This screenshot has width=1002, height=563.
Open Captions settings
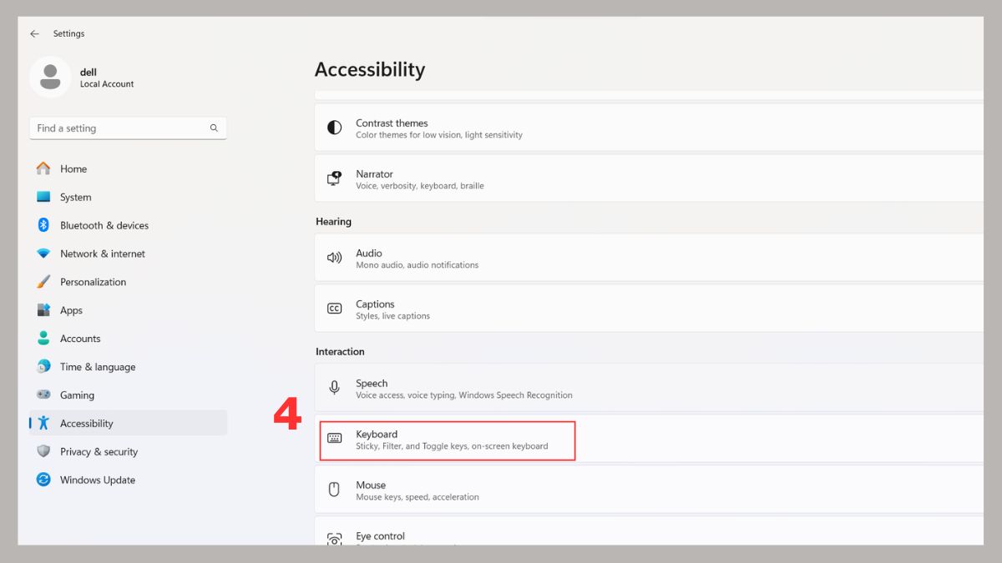tap(649, 309)
